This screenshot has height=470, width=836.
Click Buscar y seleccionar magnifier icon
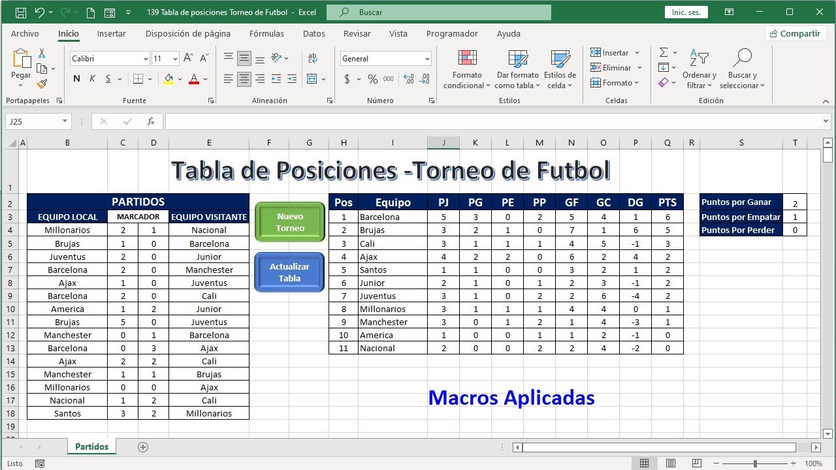[742, 58]
